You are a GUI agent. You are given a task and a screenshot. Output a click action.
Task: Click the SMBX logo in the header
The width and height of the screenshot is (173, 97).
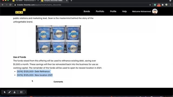21,11
